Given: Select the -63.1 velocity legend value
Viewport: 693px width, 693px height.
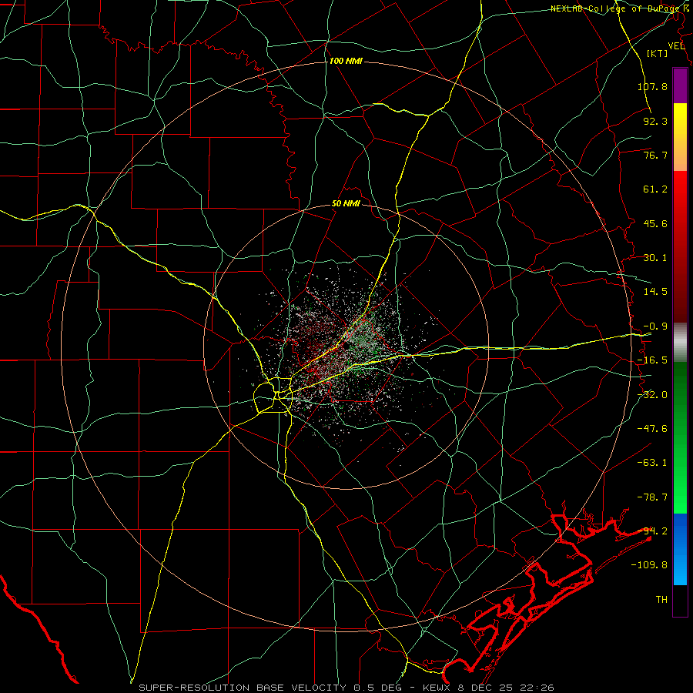Looking at the screenshot, I should 652,463.
